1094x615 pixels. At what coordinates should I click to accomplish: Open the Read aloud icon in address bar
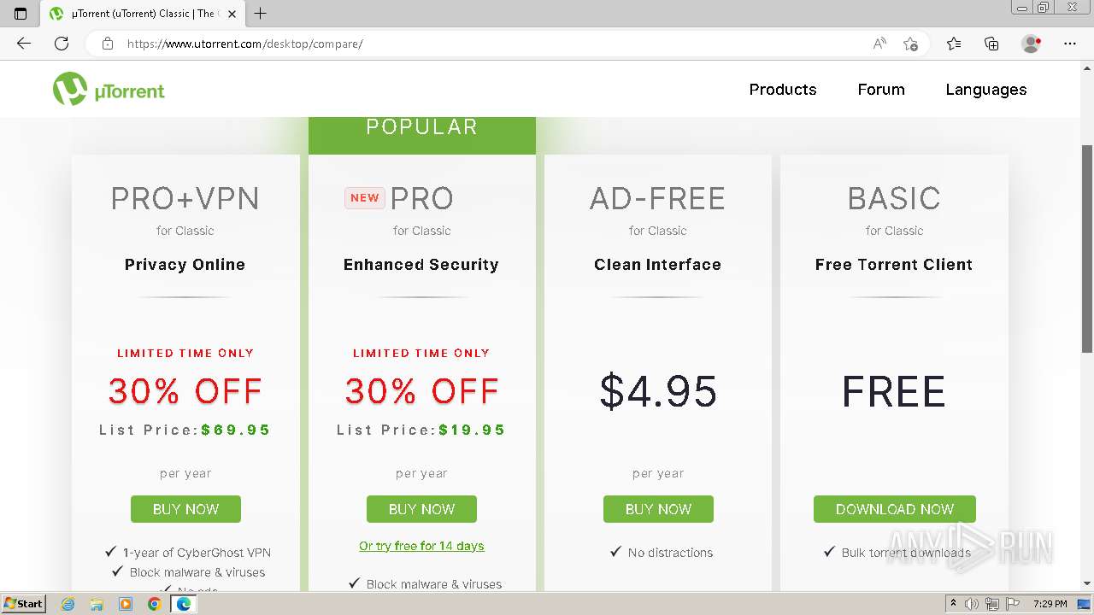point(879,44)
